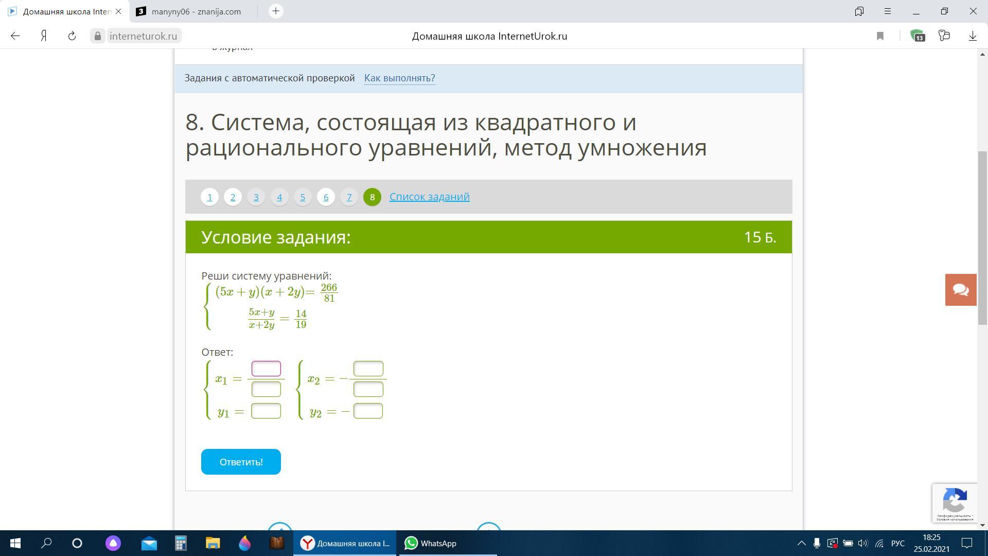Click the bookmark icon in address bar
988x556 pixels.
pos(880,36)
